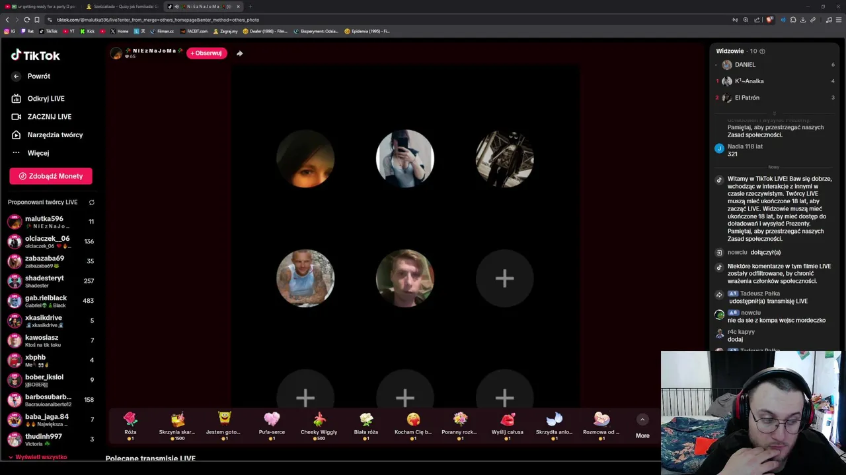
Task: Follow the host with Obserwuj button
Action: (206, 53)
